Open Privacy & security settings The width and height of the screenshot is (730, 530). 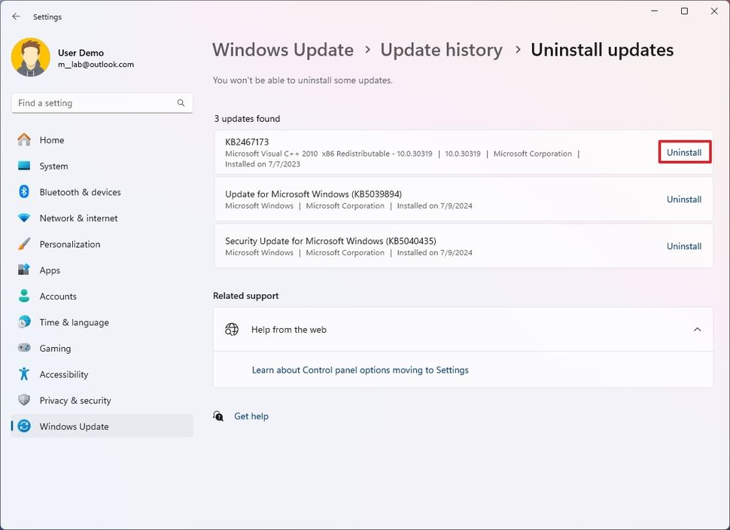coord(74,400)
